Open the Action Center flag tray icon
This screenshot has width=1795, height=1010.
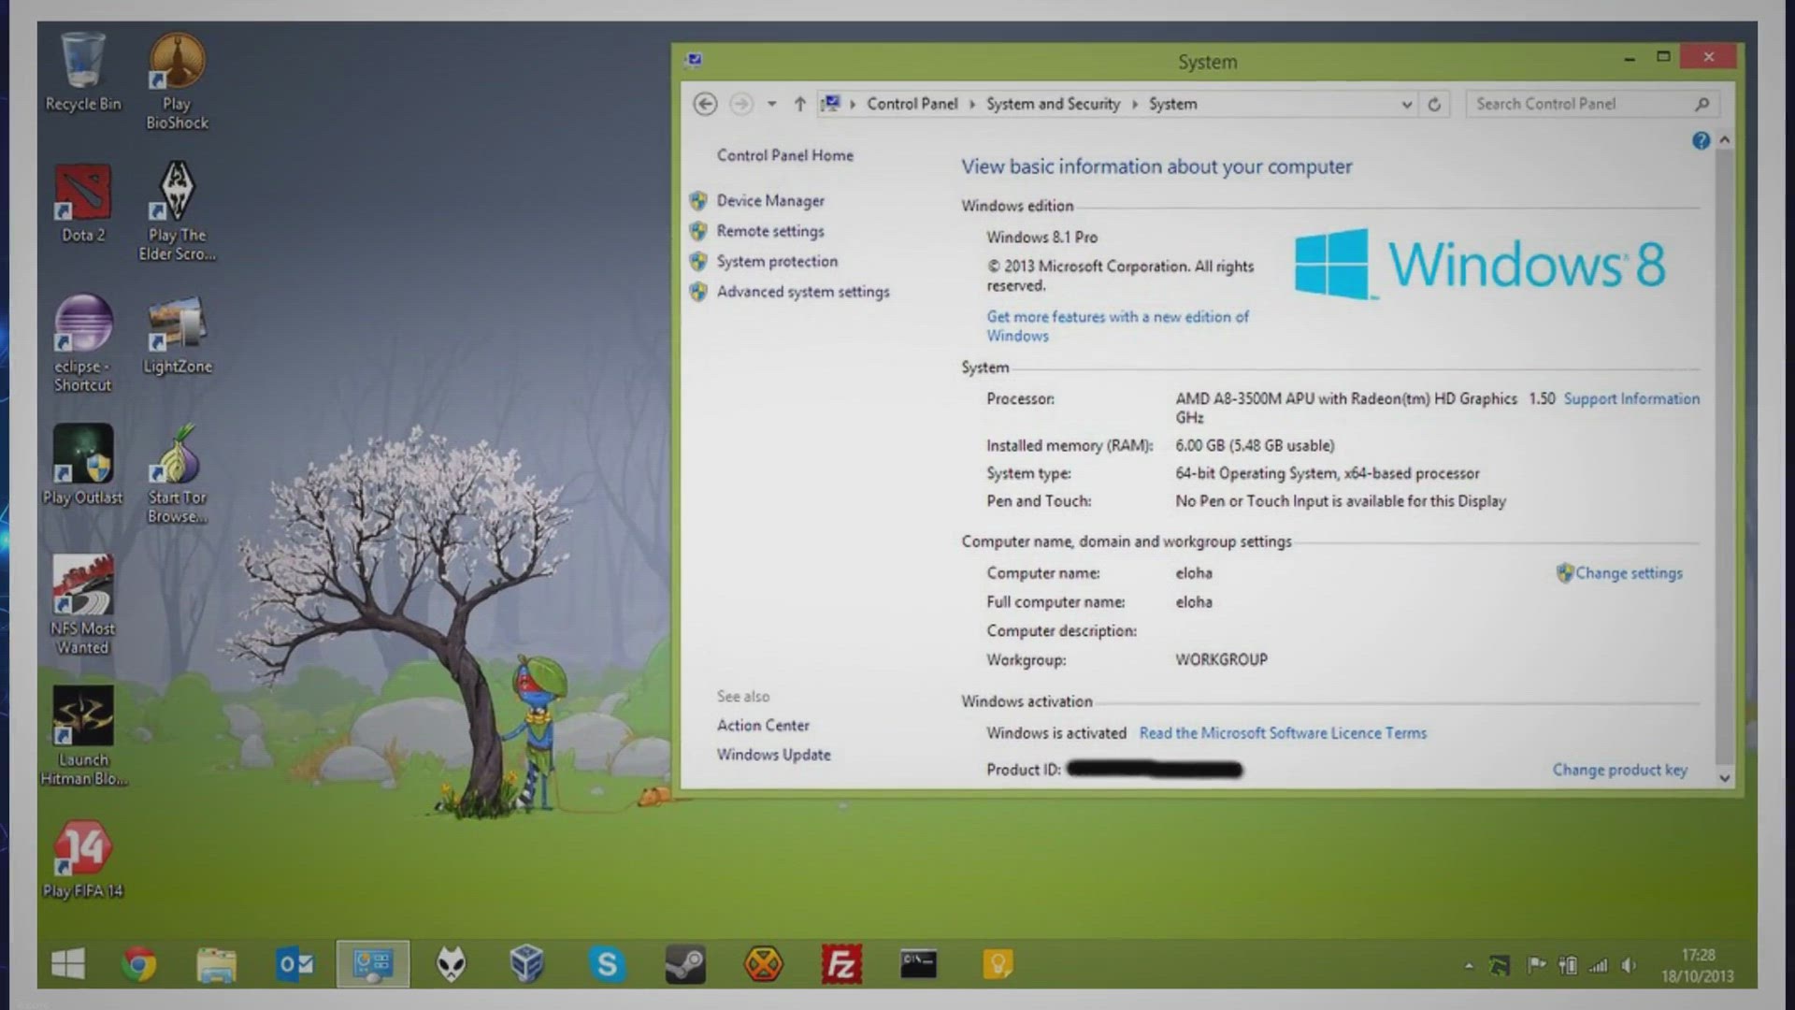[x=1536, y=965]
